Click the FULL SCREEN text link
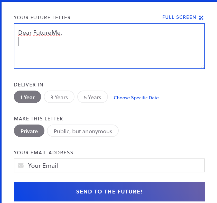The width and height of the screenshot is (217, 203). tap(179, 17)
